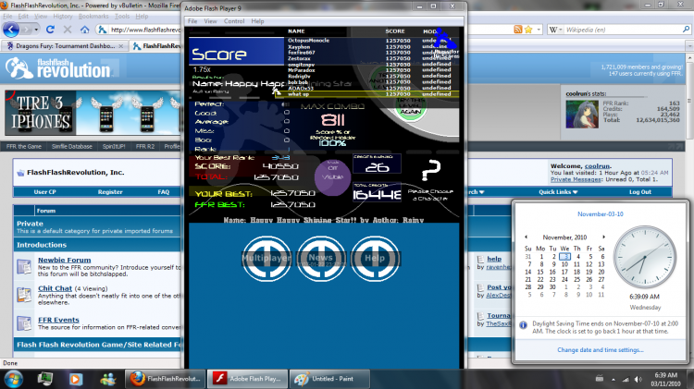Switch to the Firefox taskbar button
The image size is (694, 389).
(x=165, y=379)
